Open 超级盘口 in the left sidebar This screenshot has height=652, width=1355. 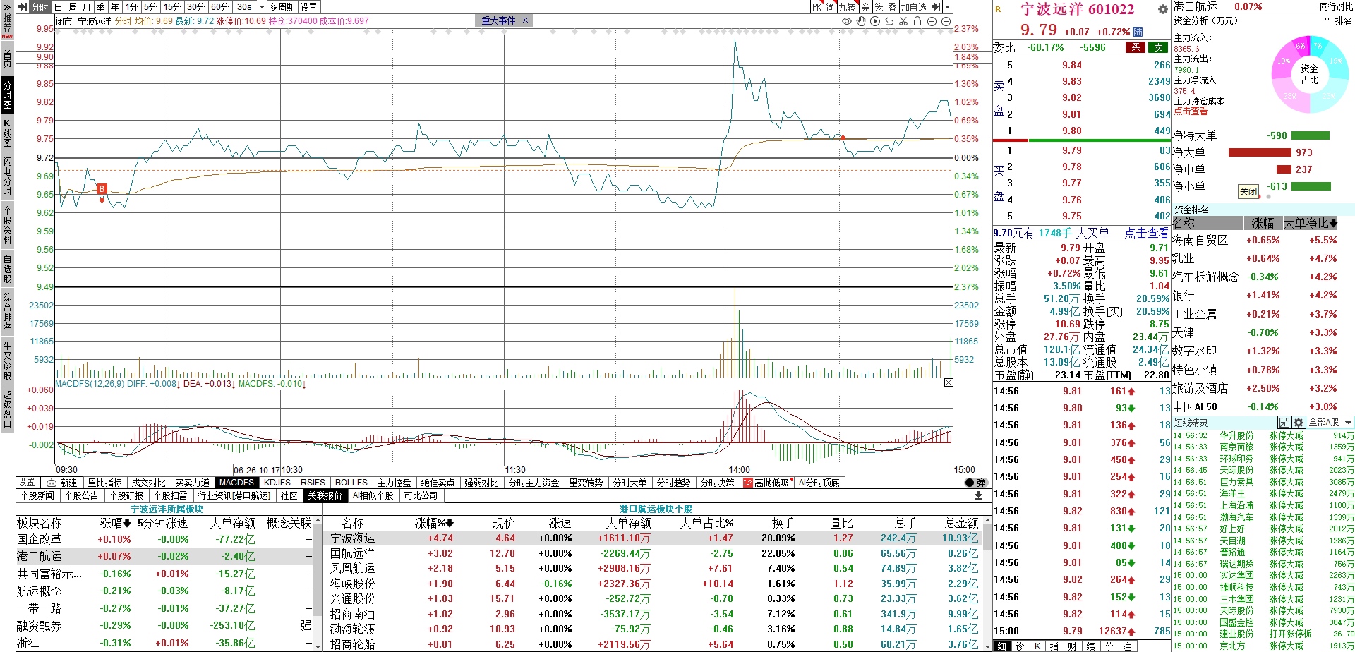tap(7, 409)
